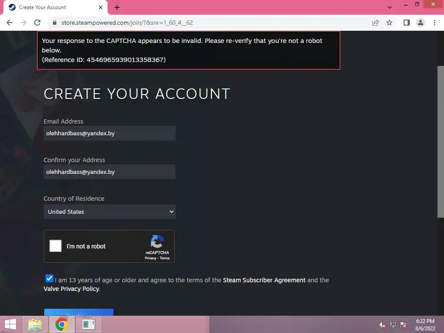Image resolution: width=444 pixels, height=333 pixels.
Task: Open the Country of Residence dropdown
Action: (x=110, y=212)
